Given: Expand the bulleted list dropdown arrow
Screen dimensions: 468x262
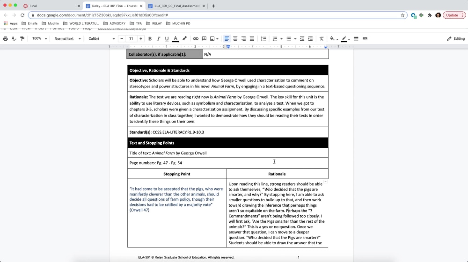Looking at the screenshot, I should click(295, 39).
